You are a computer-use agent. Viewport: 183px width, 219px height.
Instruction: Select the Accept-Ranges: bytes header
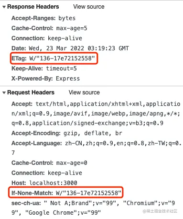pyautogui.click(x=43, y=18)
